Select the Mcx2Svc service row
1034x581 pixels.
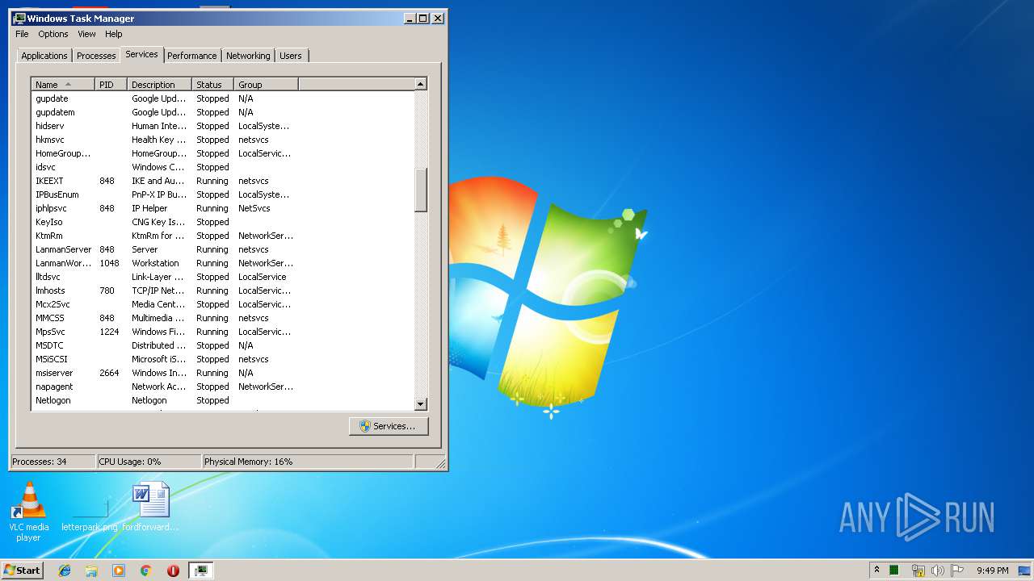point(222,304)
